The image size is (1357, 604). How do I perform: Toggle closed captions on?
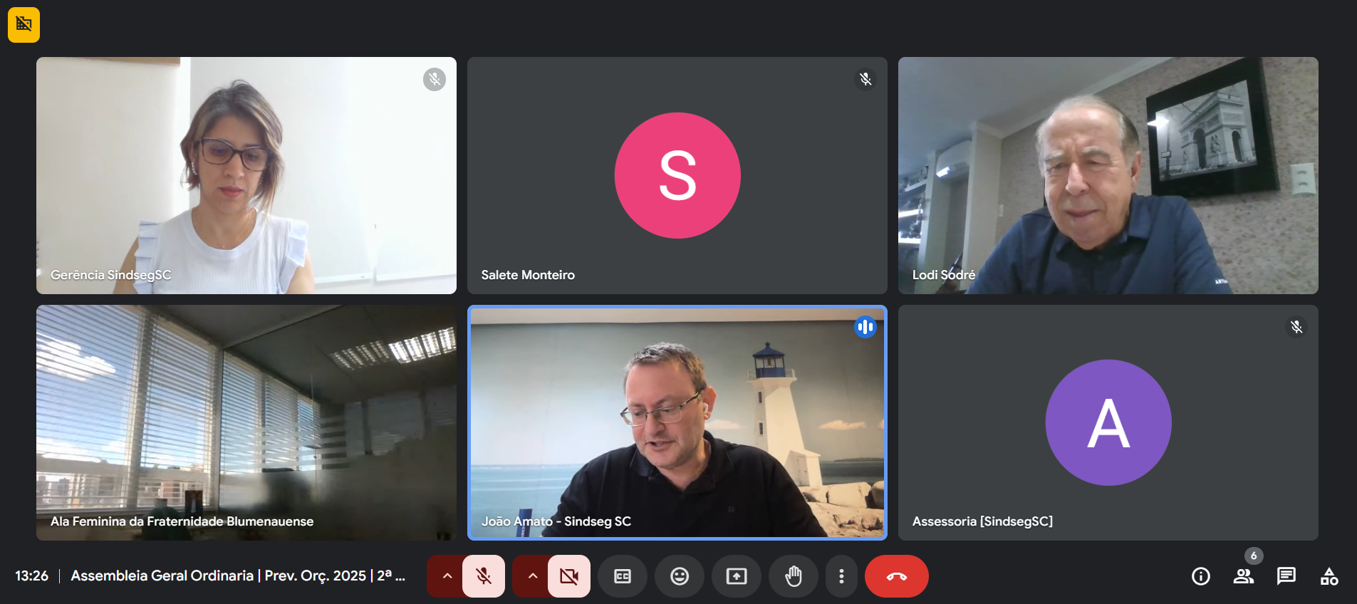tap(622, 576)
